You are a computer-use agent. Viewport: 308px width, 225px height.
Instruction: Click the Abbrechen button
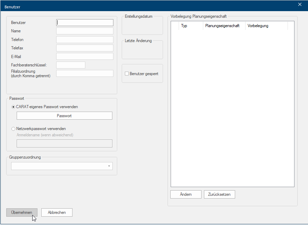[x=57, y=212]
